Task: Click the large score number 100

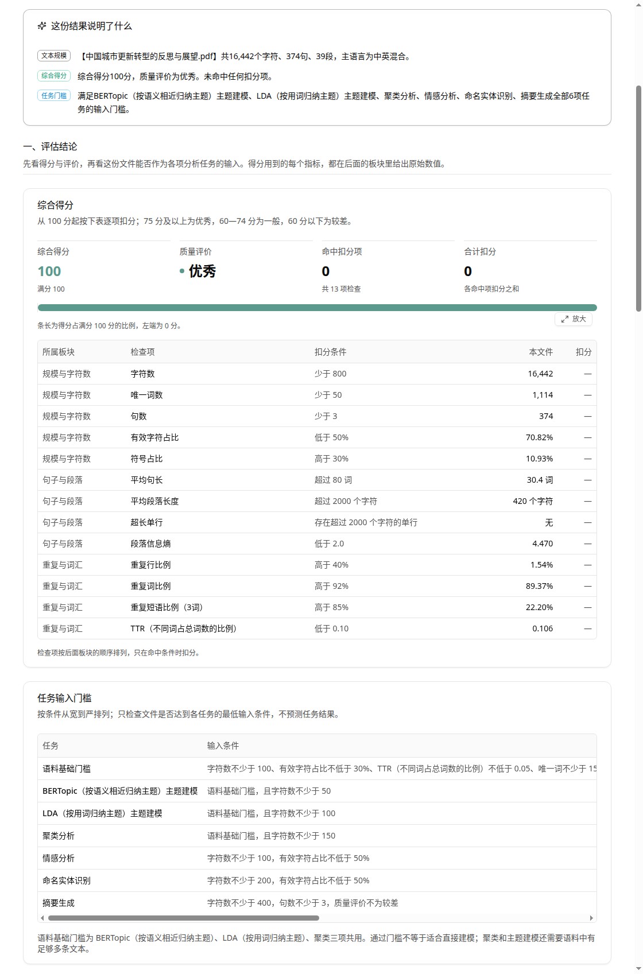Action: coord(49,271)
